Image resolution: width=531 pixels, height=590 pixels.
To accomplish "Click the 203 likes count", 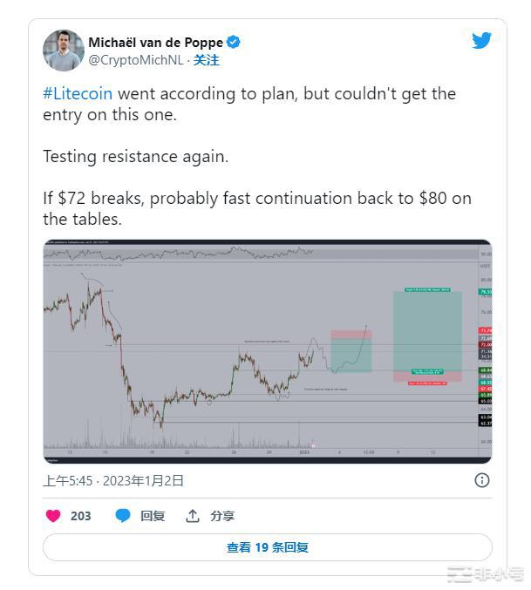I will (81, 516).
